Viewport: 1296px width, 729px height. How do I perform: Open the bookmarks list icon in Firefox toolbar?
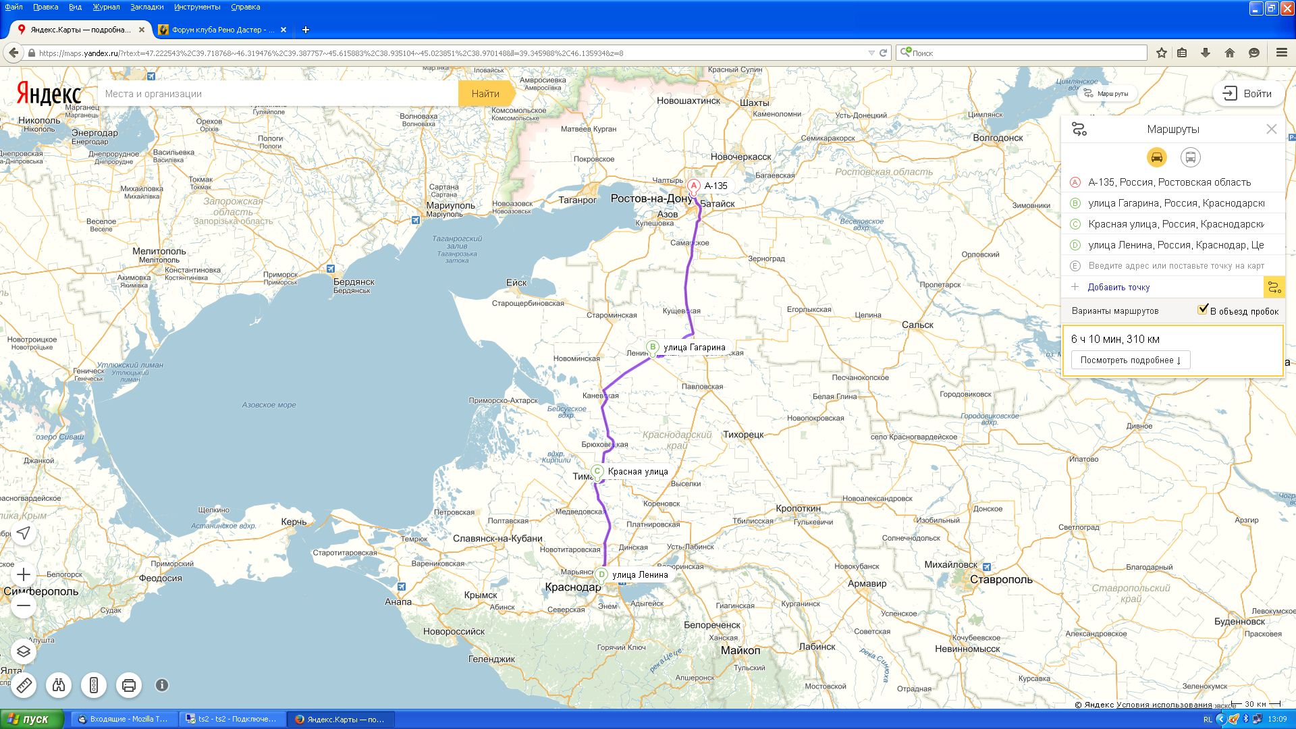point(1182,53)
